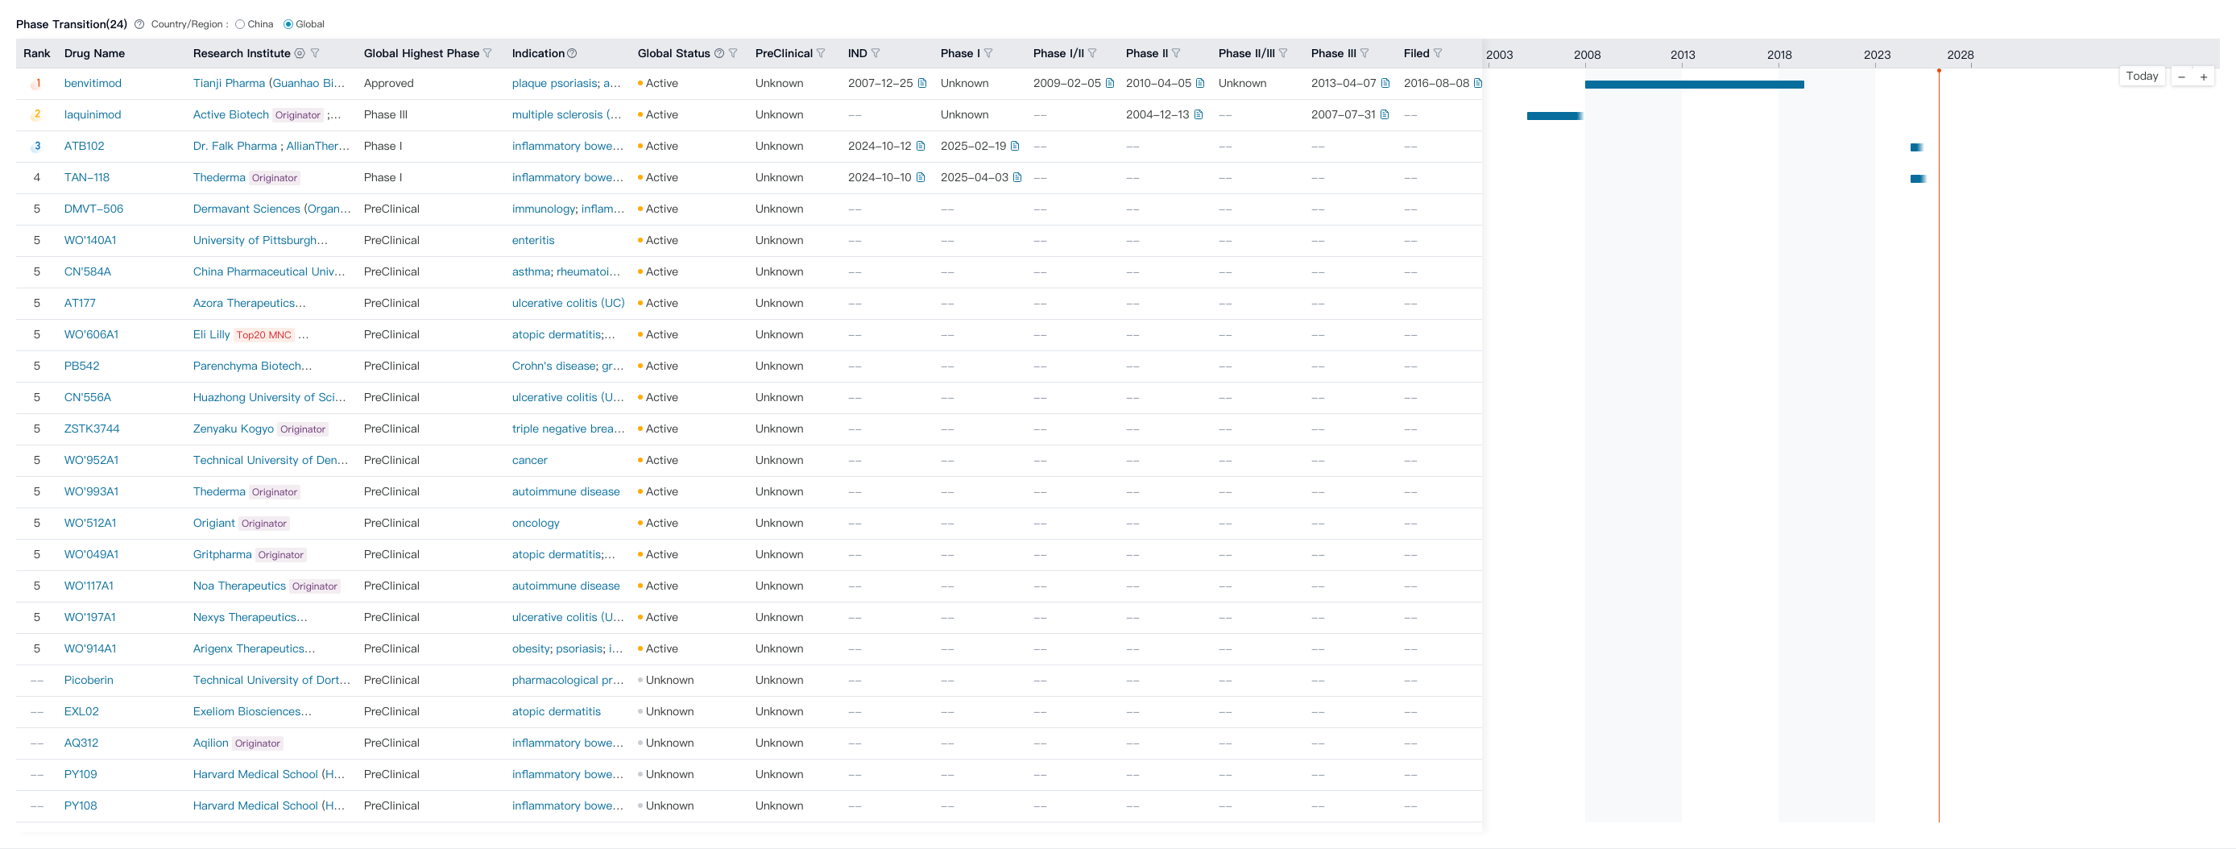This screenshot has height=849, width=2236.
Task: Select the Global region radio button
Action: tap(288, 24)
